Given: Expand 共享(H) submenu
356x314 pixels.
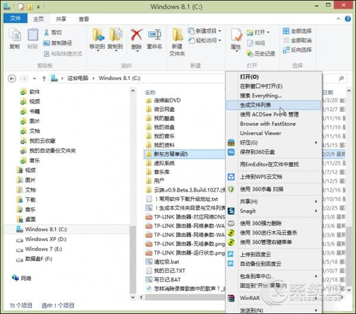Looking at the screenshot, I should tap(274, 201).
